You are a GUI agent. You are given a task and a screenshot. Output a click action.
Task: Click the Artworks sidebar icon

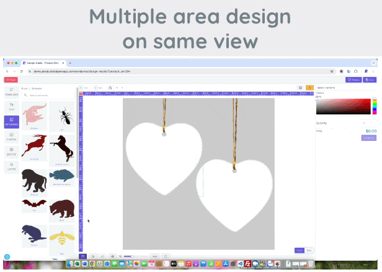pos(12,122)
